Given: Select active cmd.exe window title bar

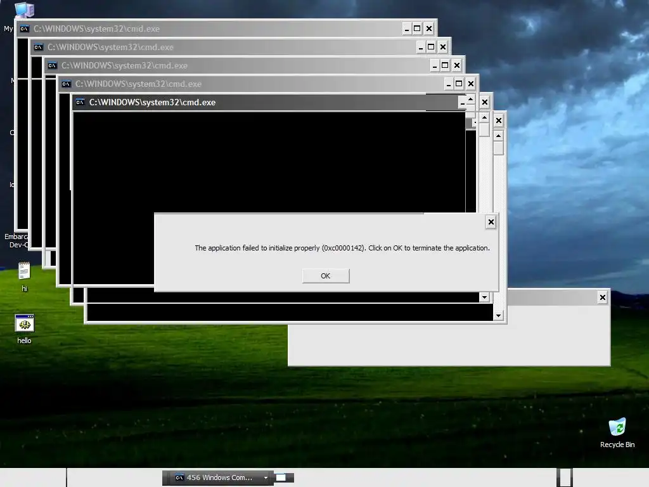Looking at the screenshot, I should tap(265, 102).
